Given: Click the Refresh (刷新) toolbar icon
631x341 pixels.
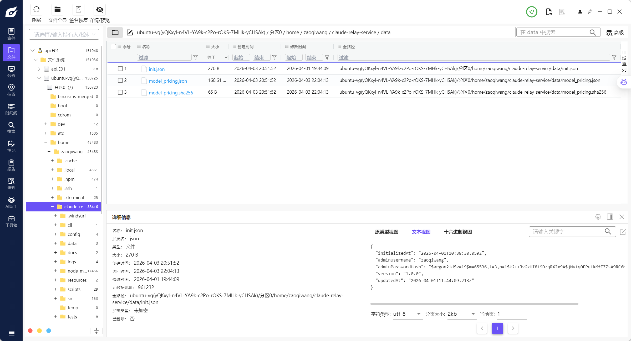Looking at the screenshot, I should [x=36, y=10].
